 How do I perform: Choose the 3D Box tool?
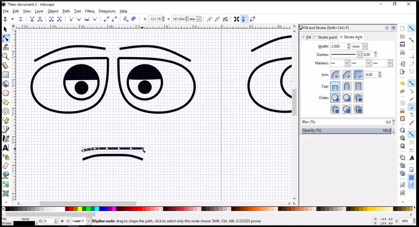pos(6,84)
